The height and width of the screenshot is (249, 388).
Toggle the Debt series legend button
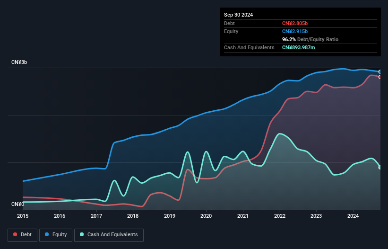(x=23, y=235)
